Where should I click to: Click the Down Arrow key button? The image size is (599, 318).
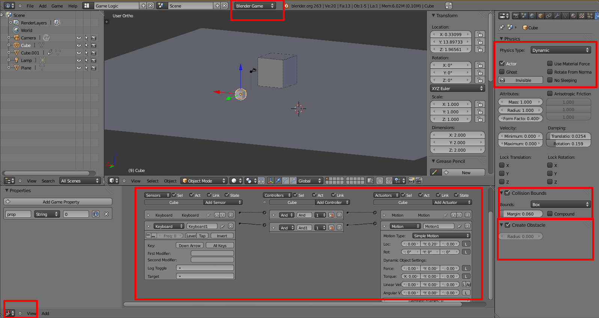(190, 245)
